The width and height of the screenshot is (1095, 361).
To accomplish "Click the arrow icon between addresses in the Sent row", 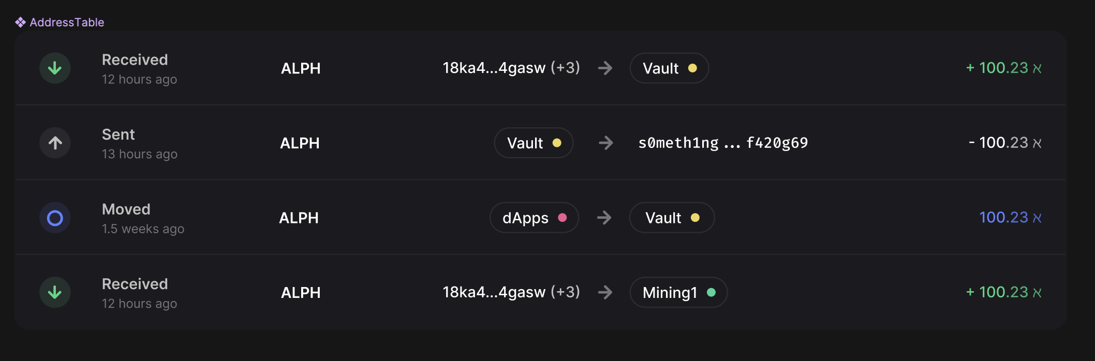I will click(x=605, y=143).
